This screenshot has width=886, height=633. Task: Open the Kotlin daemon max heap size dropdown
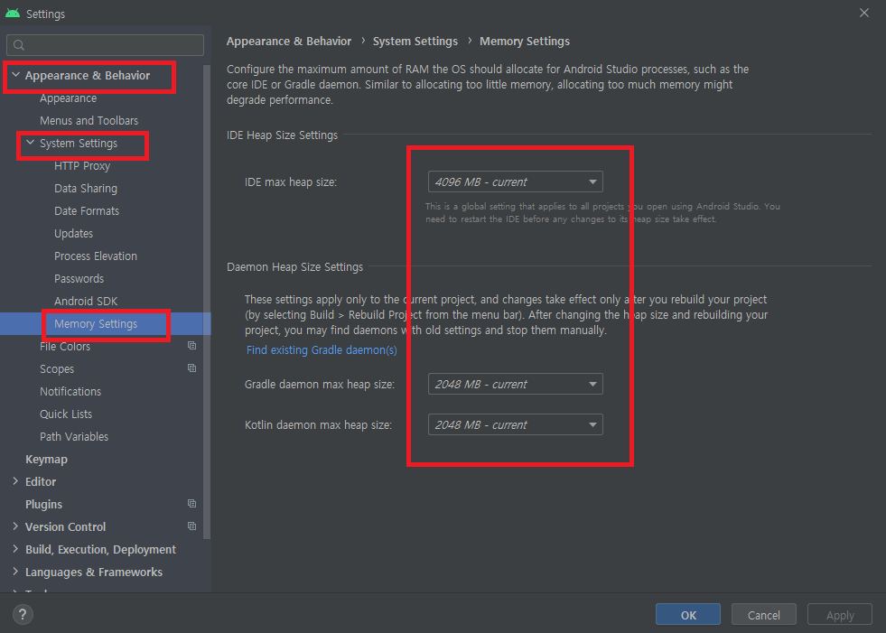coord(516,425)
